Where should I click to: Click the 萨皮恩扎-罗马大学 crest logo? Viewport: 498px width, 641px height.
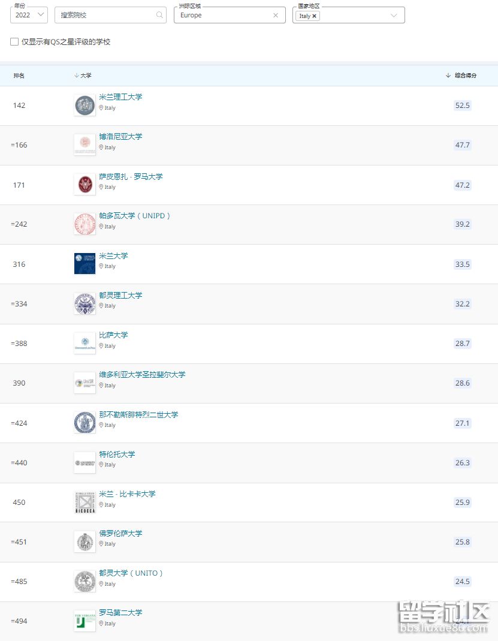(x=84, y=185)
